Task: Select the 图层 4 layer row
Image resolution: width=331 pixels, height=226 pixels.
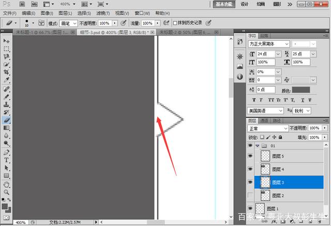Action: click(x=289, y=169)
